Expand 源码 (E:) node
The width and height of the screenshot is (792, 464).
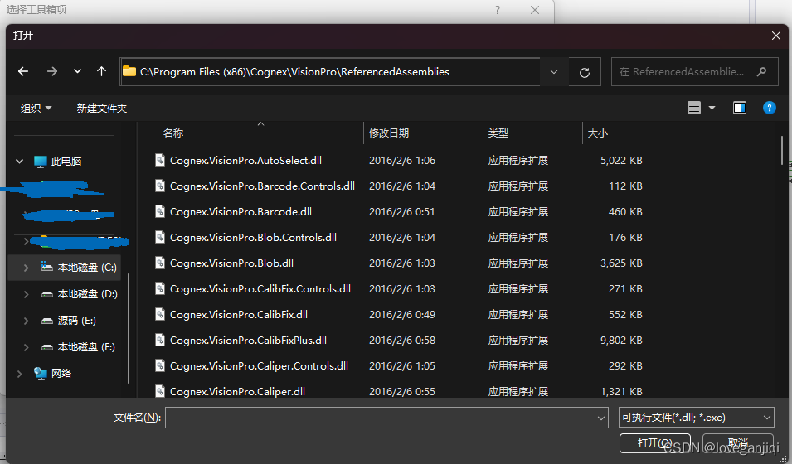[x=26, y=321]
